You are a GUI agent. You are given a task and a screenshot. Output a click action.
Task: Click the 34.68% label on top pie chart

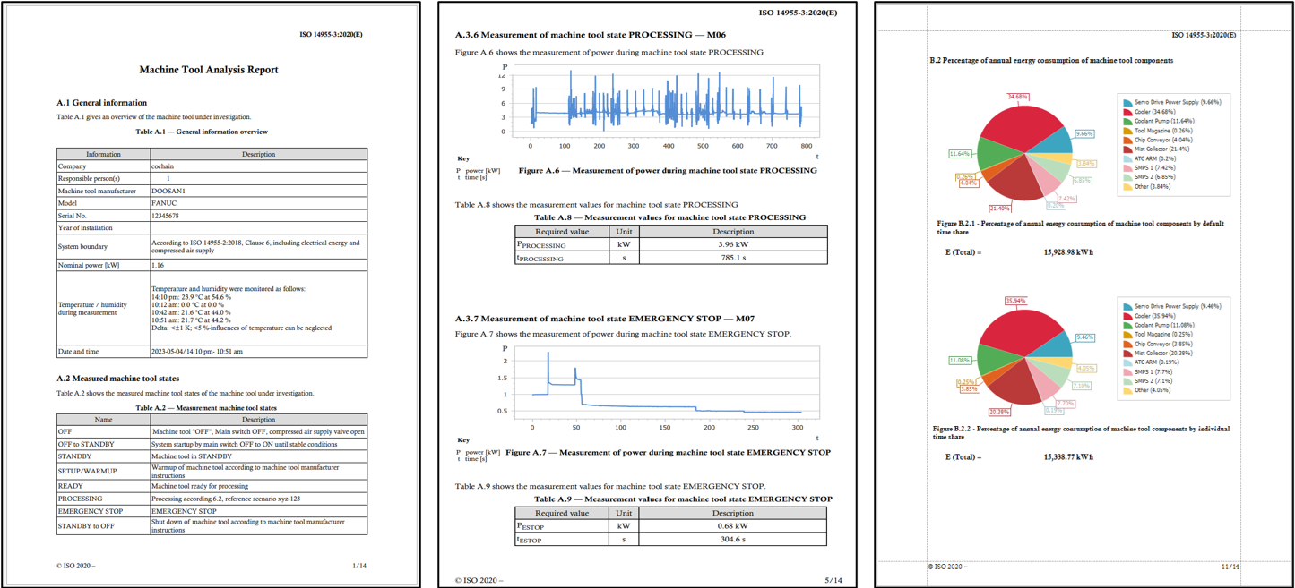pyautogui.click(x=1017, y=97)
